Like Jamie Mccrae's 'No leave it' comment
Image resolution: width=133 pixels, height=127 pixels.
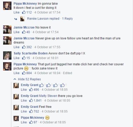[x=16, y=32]
